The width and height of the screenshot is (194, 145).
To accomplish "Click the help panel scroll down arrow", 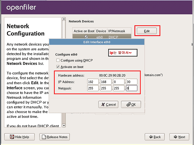I will click(x=64, y=126).
